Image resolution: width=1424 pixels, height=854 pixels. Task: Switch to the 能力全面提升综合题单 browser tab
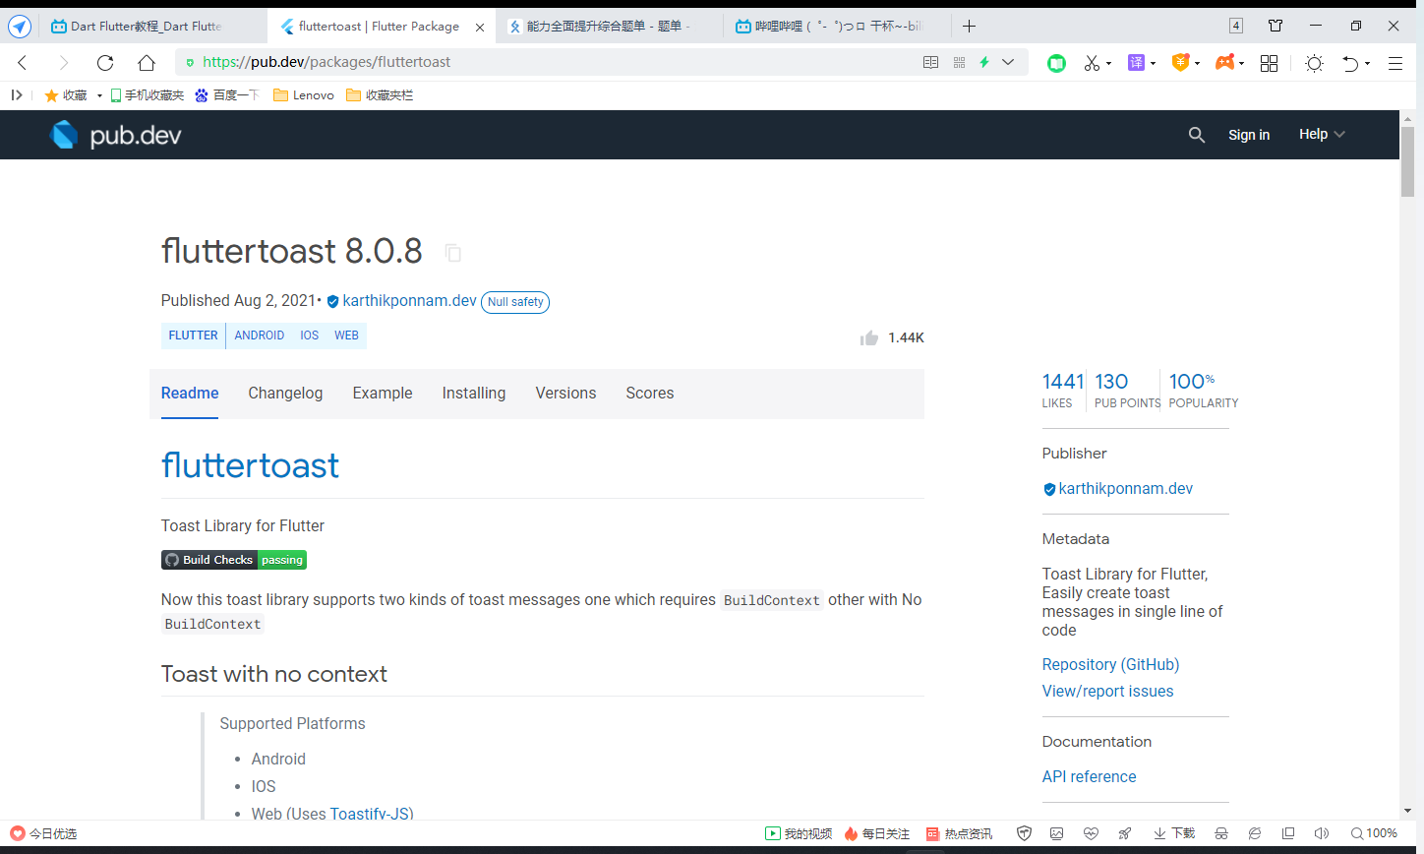pyautogui.click(x=610, y=27)
